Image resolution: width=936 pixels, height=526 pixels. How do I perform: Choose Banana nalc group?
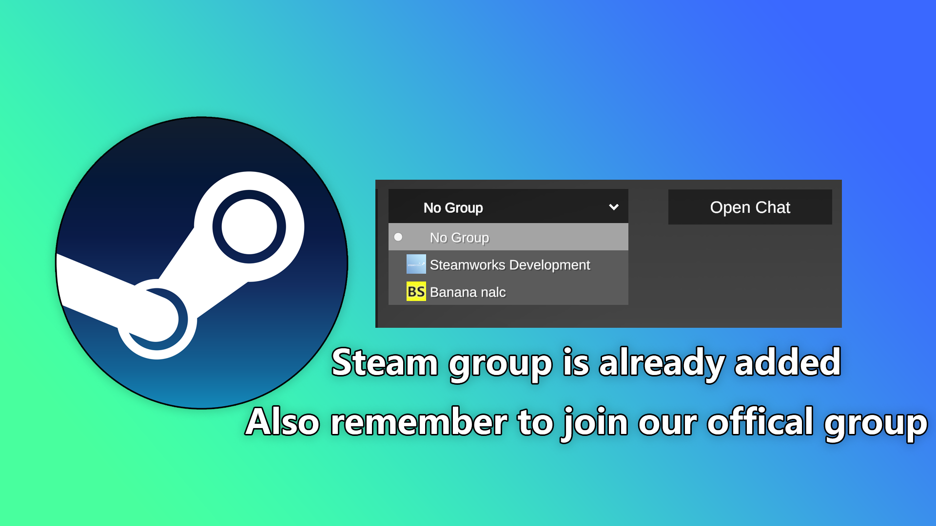tap(508, 292)
